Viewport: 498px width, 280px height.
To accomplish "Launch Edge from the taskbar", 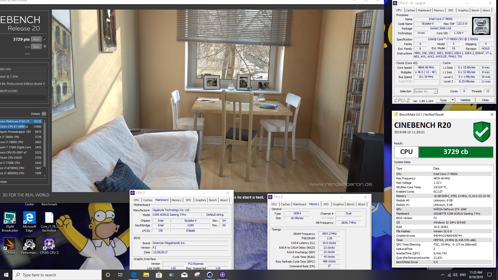I will coord(134,275).
